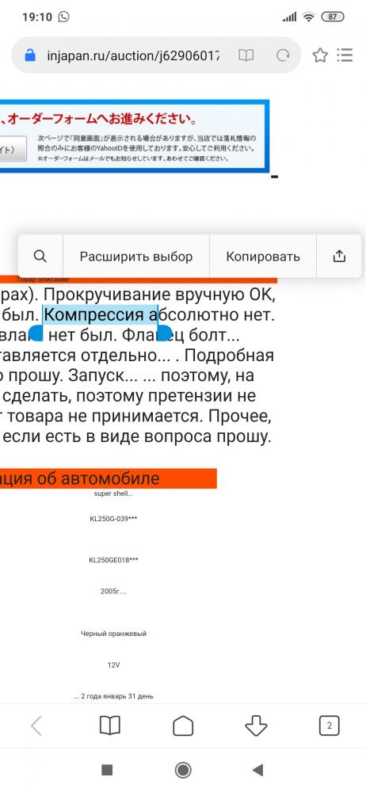Reload the page with refresh icon
366x792 pixels.
coord(284,55)
